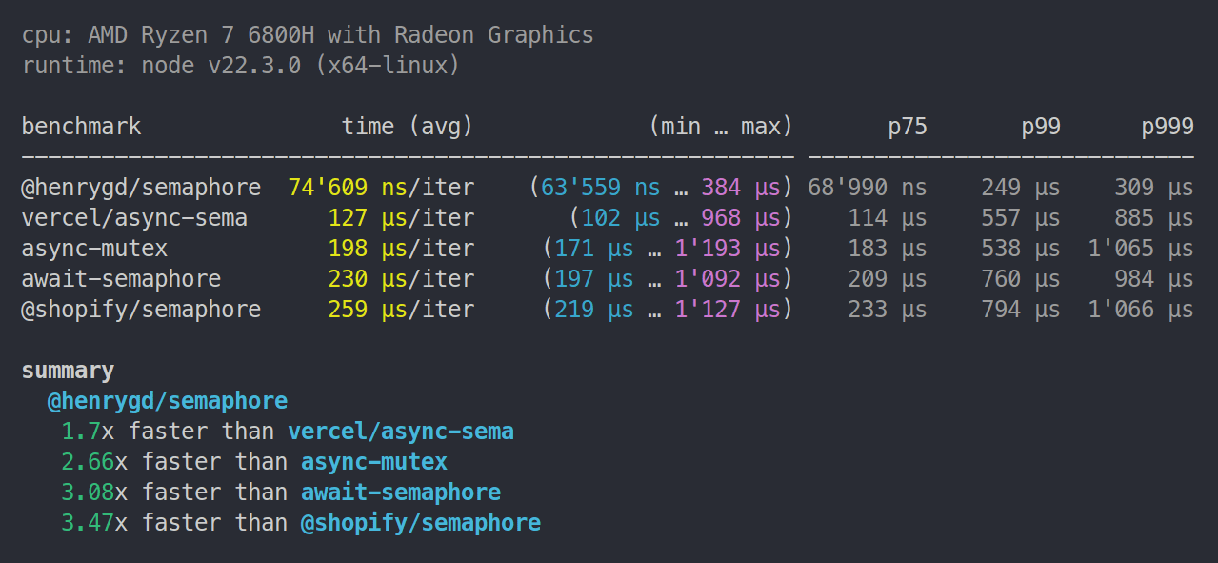Click the p75 column header
The height and width of the screenshot is (563, 1218).
tap(908, 127)
